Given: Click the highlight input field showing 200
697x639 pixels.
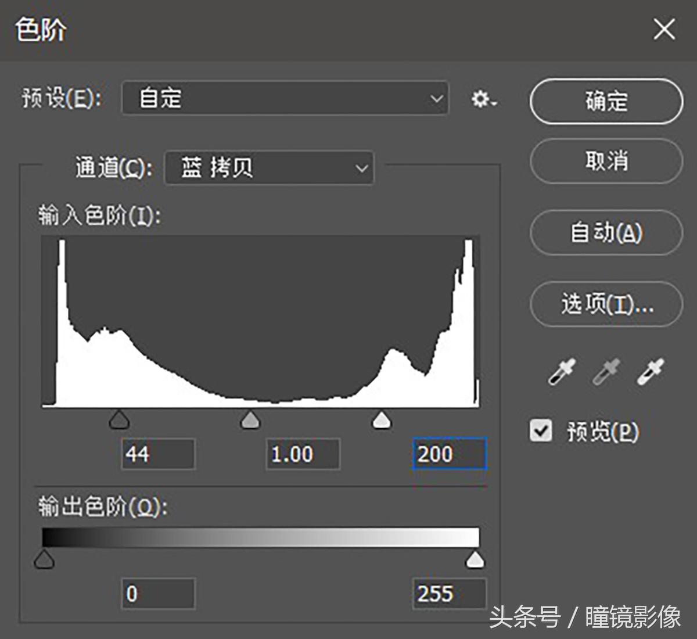Looking at the screenshot, I should tap(450, 454).
